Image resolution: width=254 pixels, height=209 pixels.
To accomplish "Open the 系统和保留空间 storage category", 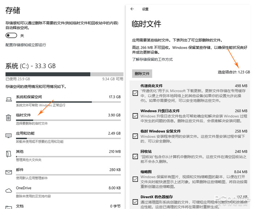I will (63, 101).
